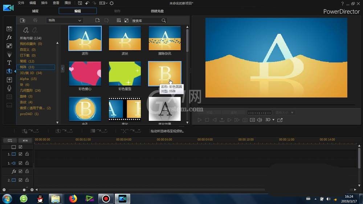Click the undo arrow icon
Image resolution: width=363 pixels, height=204 pixels.
[87, 3]
